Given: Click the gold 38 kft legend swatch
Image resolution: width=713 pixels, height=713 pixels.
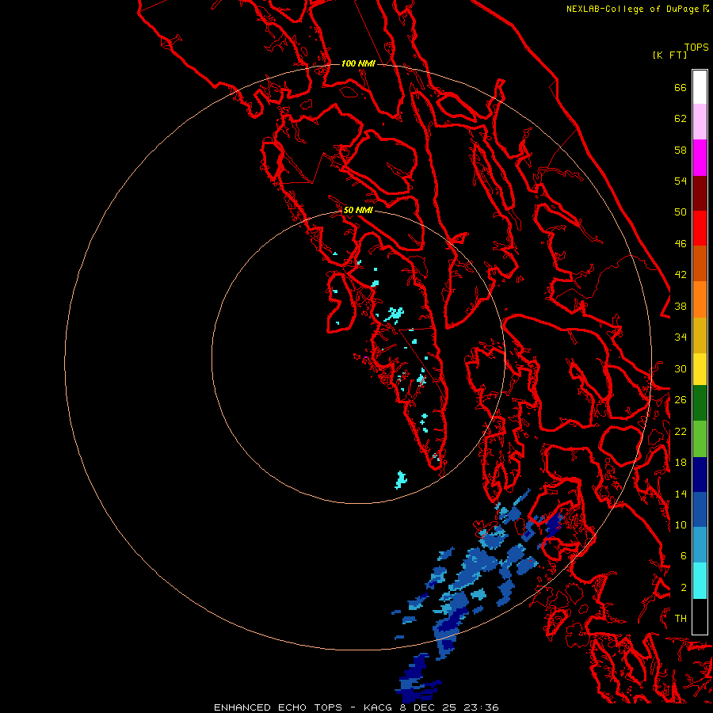Looking at the screenshot, I should point(700,336).
